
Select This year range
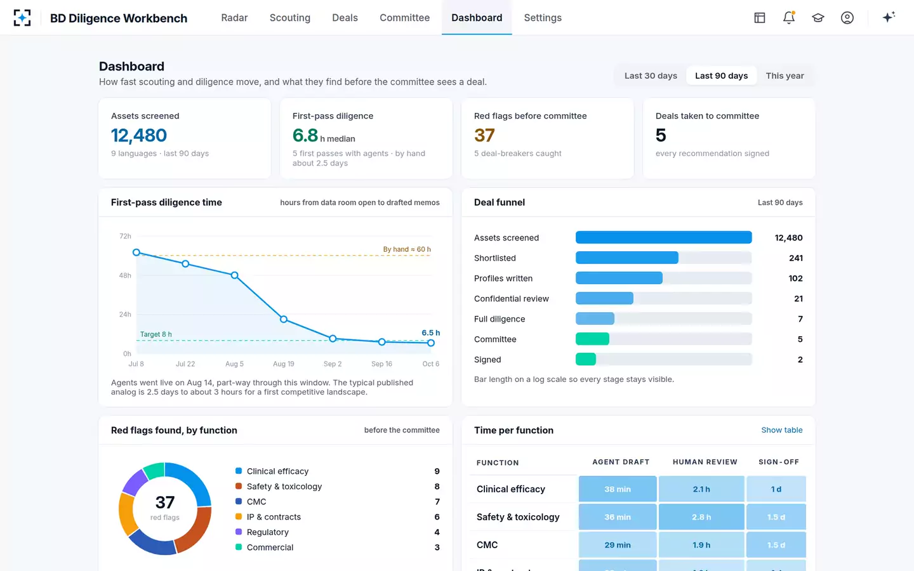785,75
